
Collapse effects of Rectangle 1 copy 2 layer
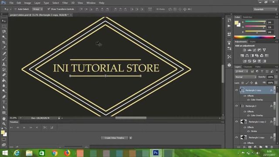[x=274, y=122]
